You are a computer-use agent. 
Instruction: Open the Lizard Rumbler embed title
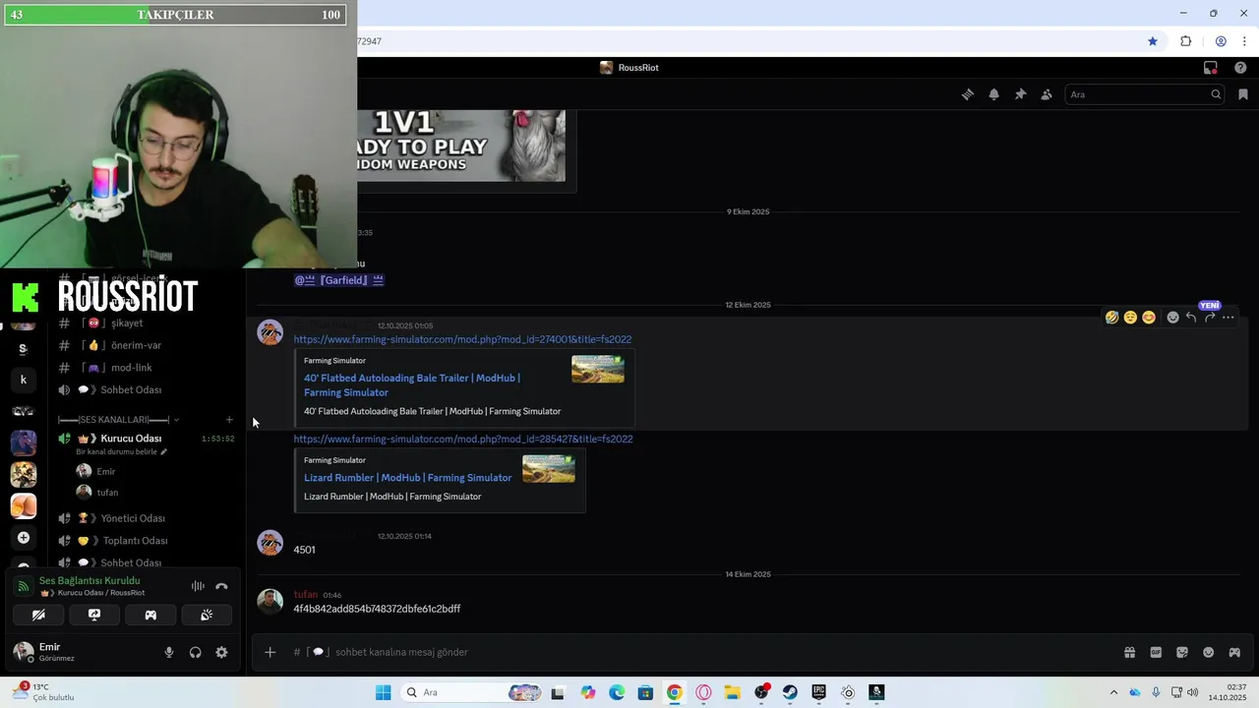pos(407,478)
